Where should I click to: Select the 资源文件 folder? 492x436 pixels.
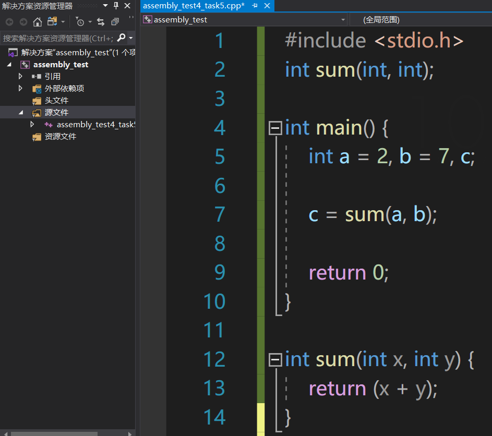pos(60,137)
